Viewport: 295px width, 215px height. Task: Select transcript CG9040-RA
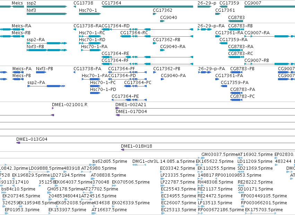coord(173,47)
